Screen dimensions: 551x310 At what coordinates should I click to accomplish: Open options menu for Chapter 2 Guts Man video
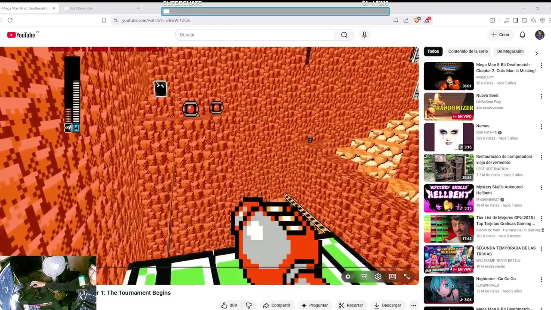541,66
